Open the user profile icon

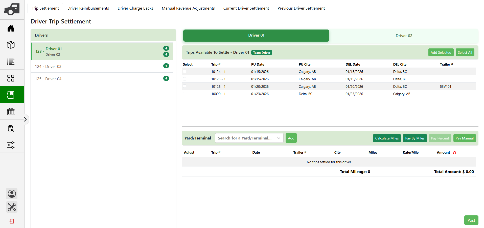12,194
